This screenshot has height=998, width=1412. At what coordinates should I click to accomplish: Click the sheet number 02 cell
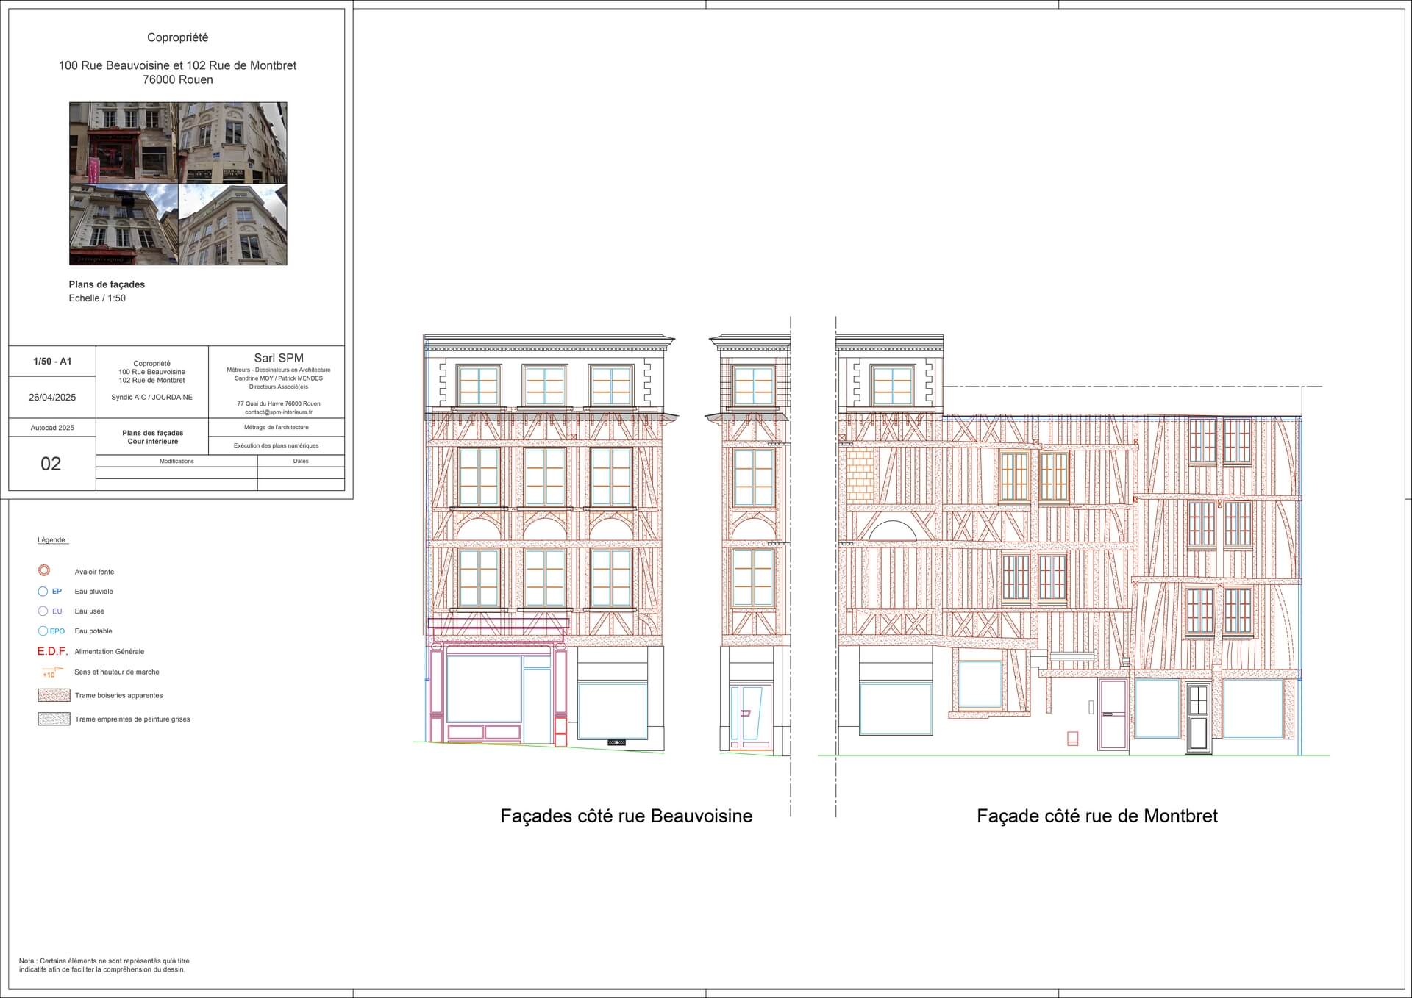(x=51, y=464)
